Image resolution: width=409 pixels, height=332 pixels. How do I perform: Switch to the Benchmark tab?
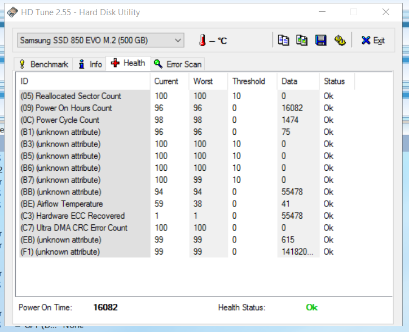point(43,64)
